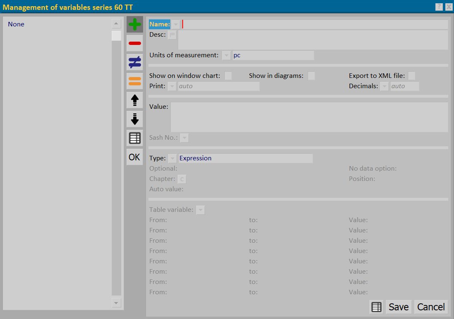The width and height of the screenshot is (454, 319).
Task: Click into the Value text area
Action: coord(309,117)
